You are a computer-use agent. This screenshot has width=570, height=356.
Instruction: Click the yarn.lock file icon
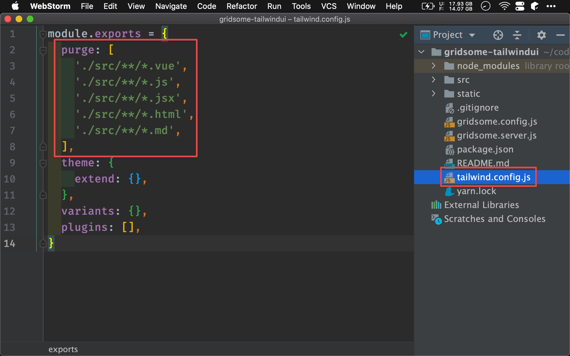pyautogui.click(x=449, y=191)
